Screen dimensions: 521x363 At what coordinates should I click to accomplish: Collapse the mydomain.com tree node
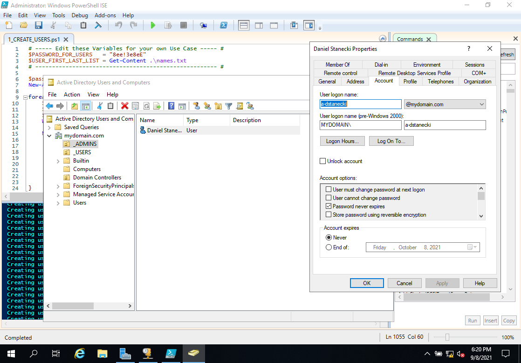tap(49, 136)
